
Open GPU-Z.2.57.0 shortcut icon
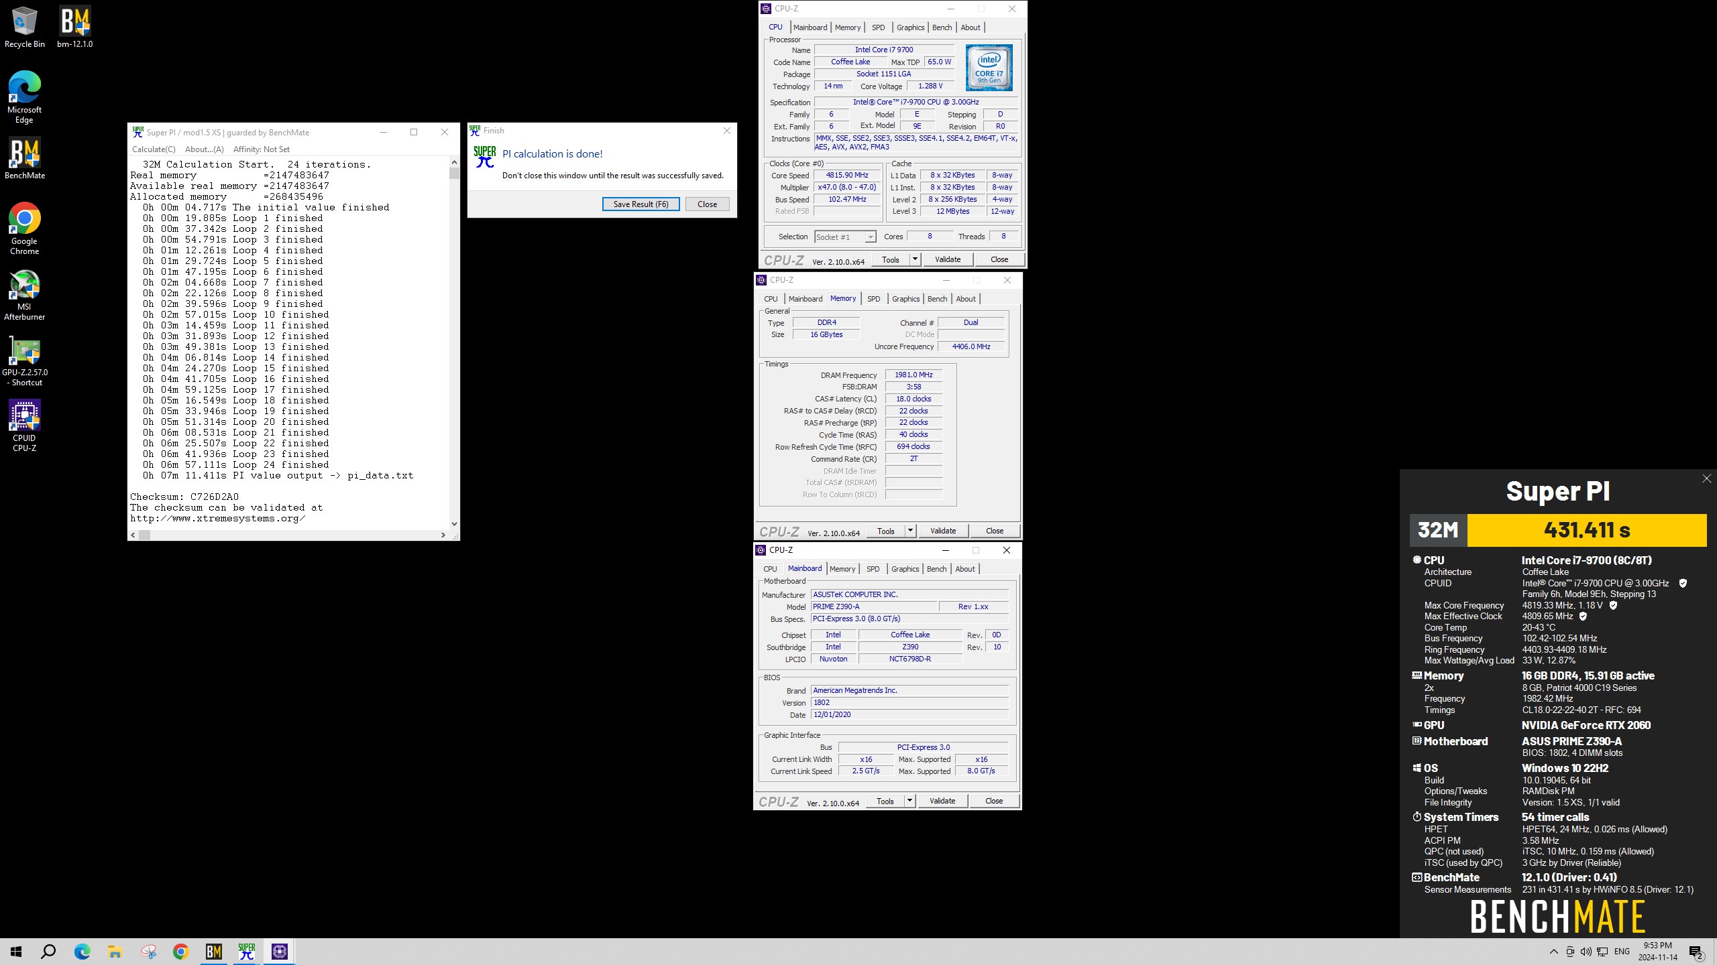coord(25,361)
